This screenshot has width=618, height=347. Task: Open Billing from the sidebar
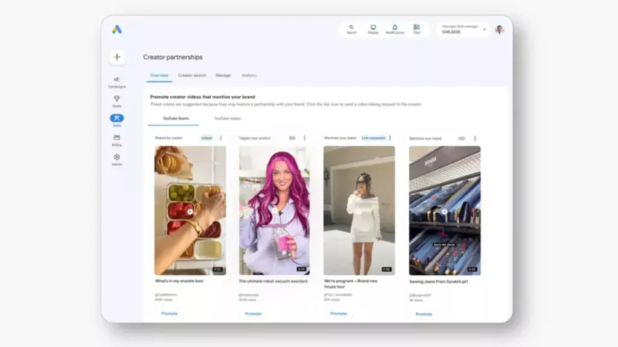tap(116, 140)
